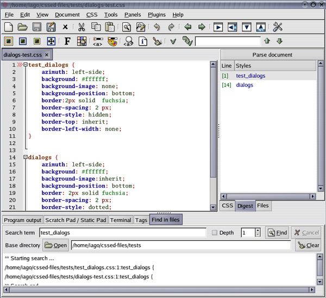Click the Open base directory button
The height and width of the screenshot is (298, 326).
point(56,245)
